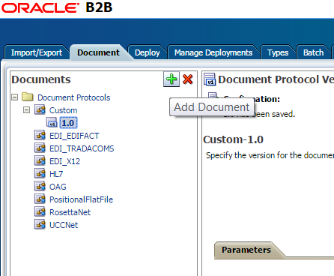334x276 pixels.
Task: Click the EDI_EDIFACT protocol icon
Action: 40,135
